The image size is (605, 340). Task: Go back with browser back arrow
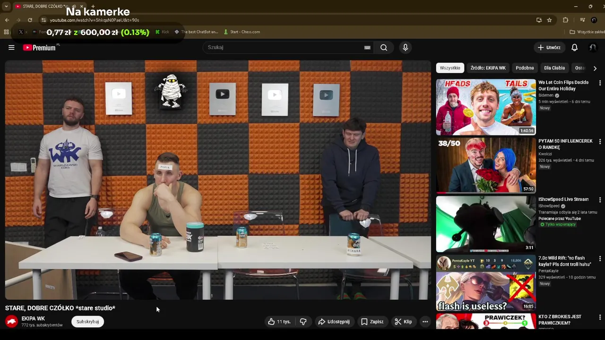pos(7,20)
